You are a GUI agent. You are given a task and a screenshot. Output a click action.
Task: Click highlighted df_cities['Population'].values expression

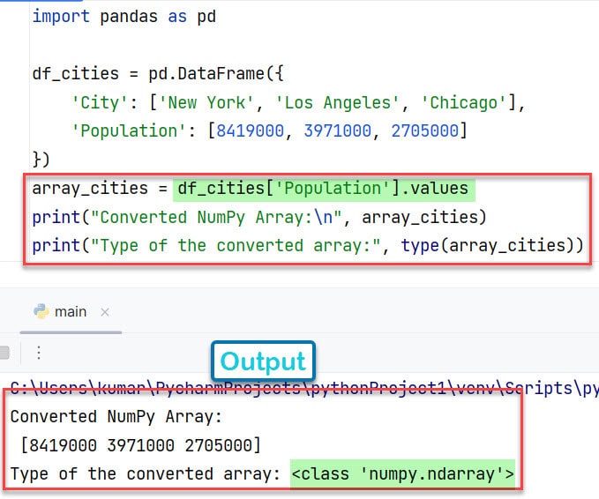(323, 189)
